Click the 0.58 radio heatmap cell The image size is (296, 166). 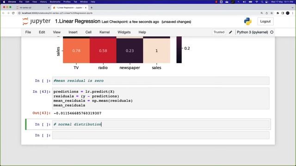click(x=103, y=51)
